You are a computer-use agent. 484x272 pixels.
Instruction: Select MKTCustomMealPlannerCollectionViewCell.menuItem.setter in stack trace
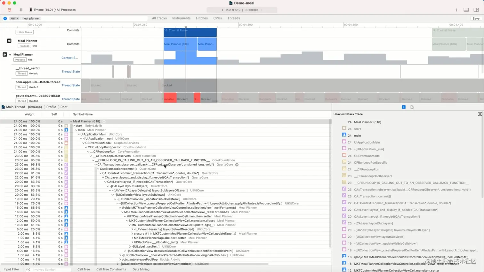397,270
